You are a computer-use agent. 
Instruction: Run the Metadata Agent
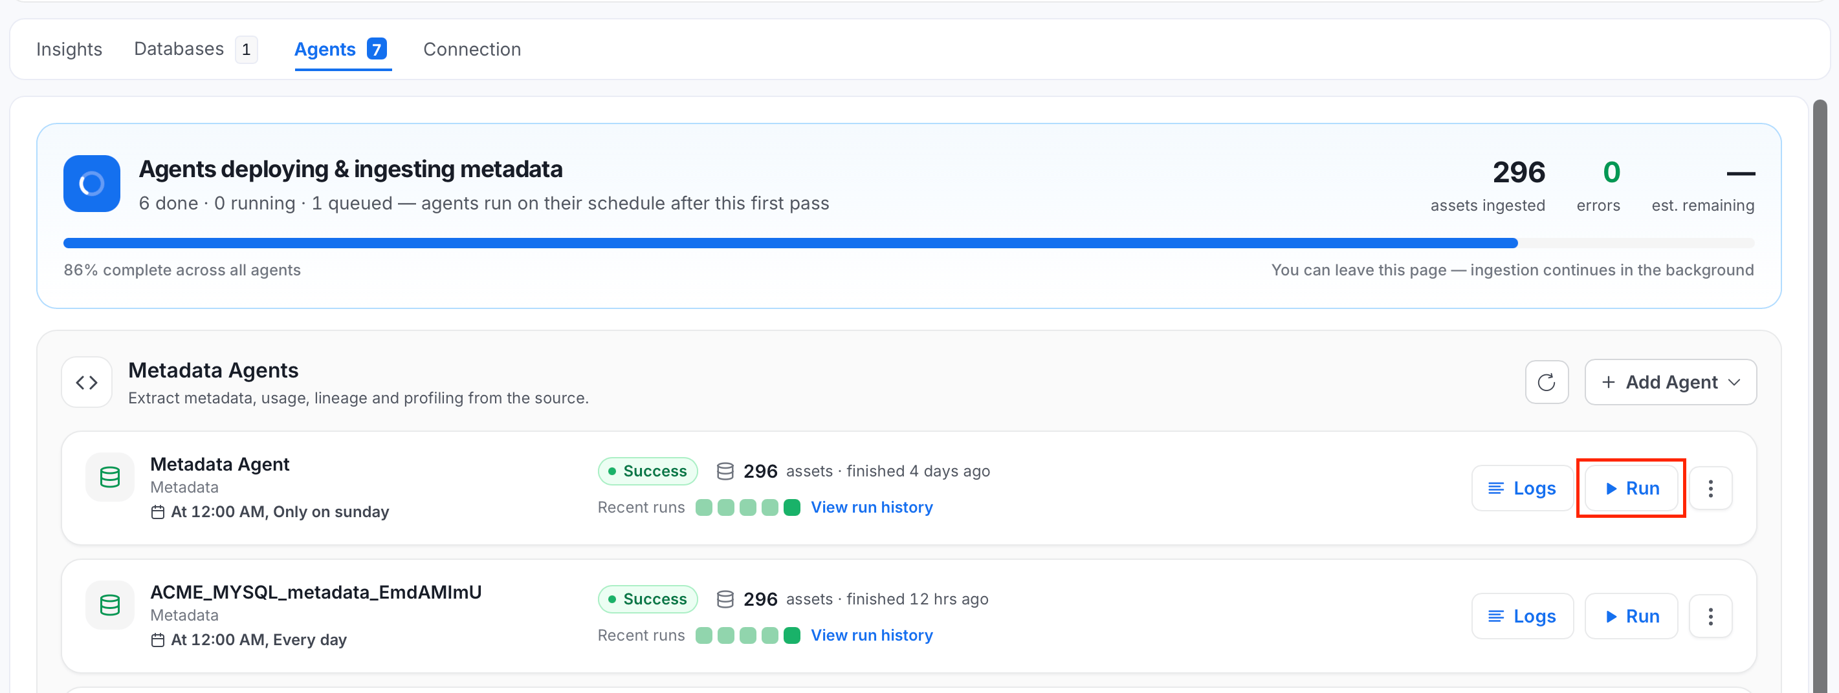[x=1631, y=488]
